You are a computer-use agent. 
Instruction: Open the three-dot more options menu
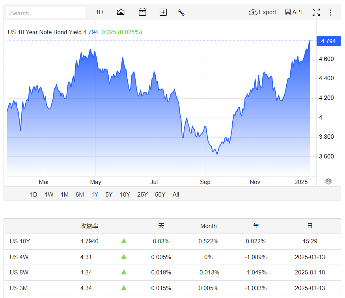coord(330,12)
